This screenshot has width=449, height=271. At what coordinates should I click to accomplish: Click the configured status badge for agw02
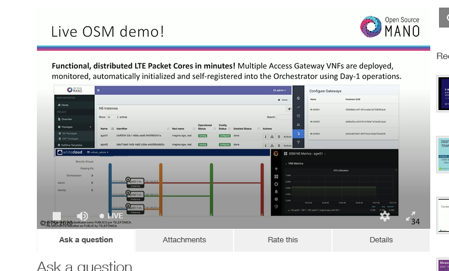tap(225, 145)
